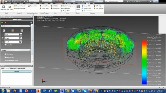Toggle the Section plane center checkbox
The image size is (166, 93).
(5, 60)
